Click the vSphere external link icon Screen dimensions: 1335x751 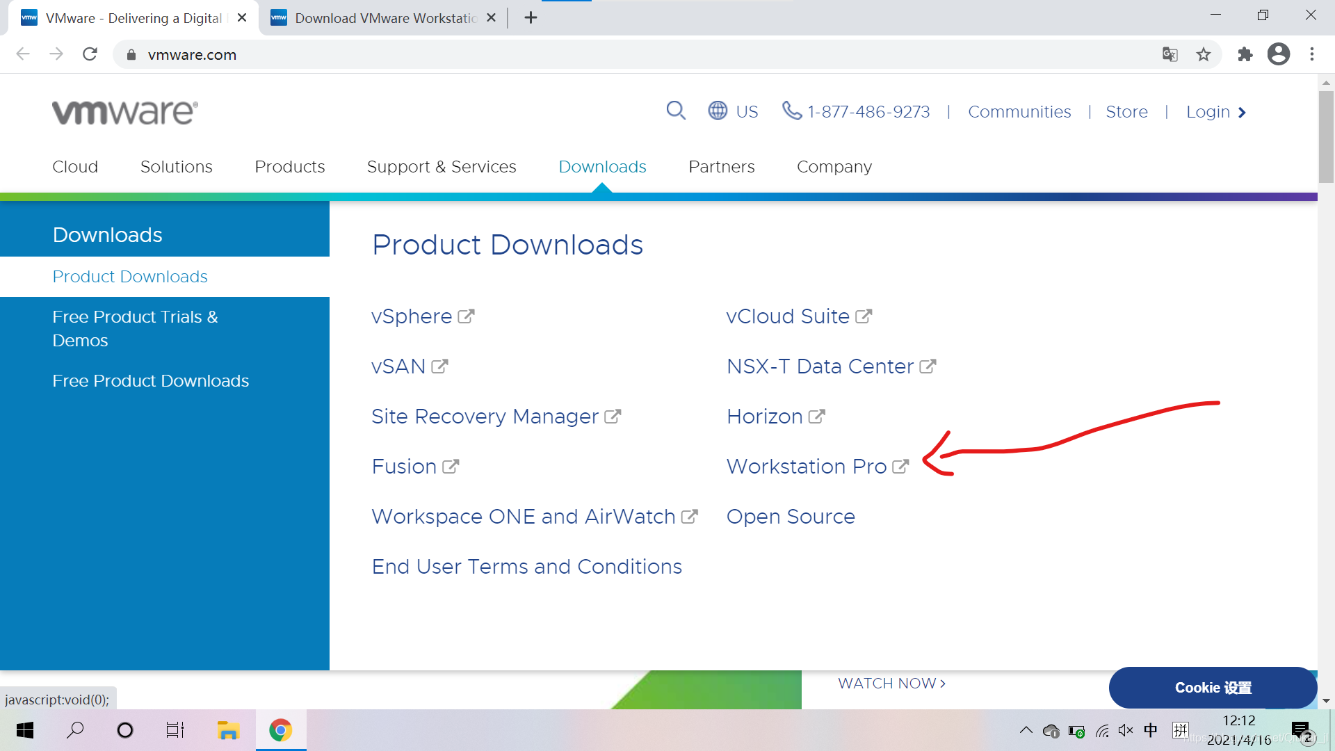tap(469, 316)
